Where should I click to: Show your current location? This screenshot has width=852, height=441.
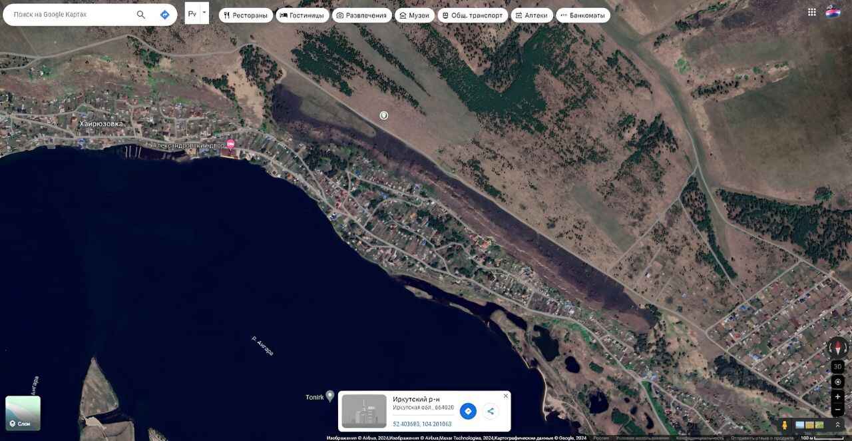coord(838,382)
